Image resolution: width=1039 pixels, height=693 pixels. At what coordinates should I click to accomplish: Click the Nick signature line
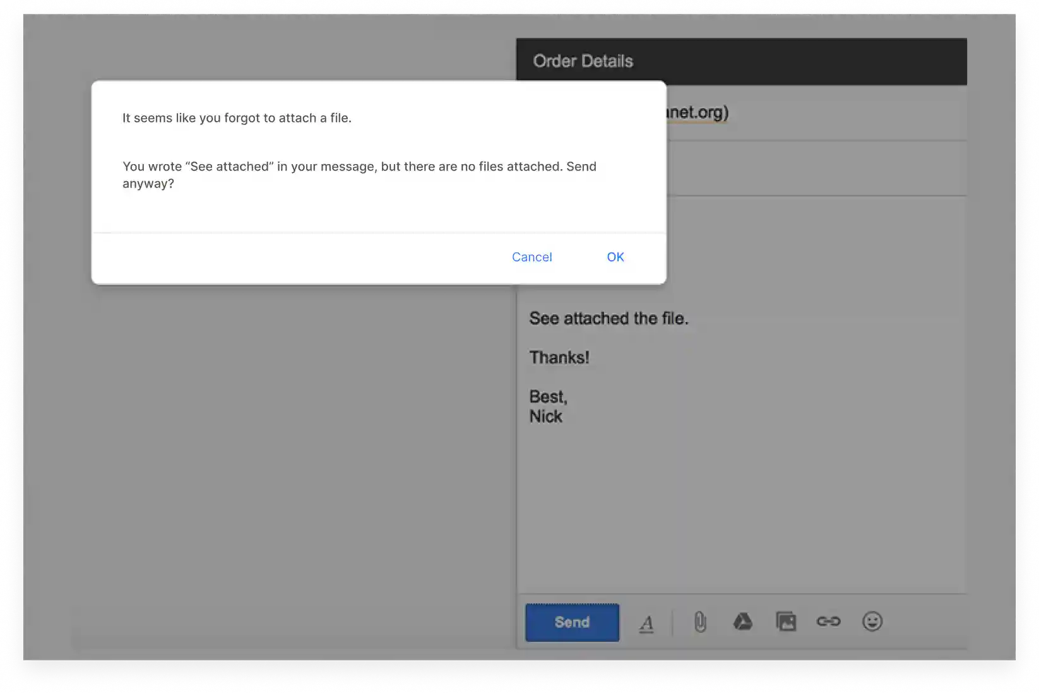pyautogui.click(x=545, y=416)
